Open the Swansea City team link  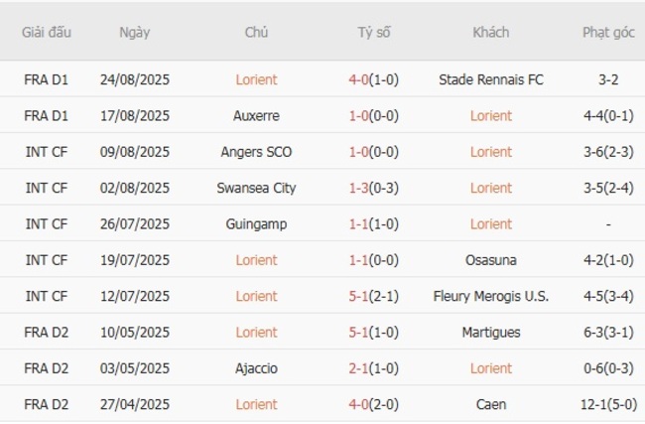point(257,188)
